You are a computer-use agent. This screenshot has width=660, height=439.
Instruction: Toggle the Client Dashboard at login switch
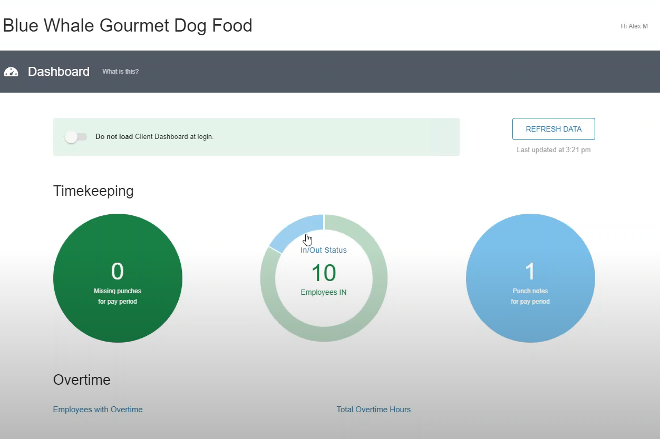(76, 137)
